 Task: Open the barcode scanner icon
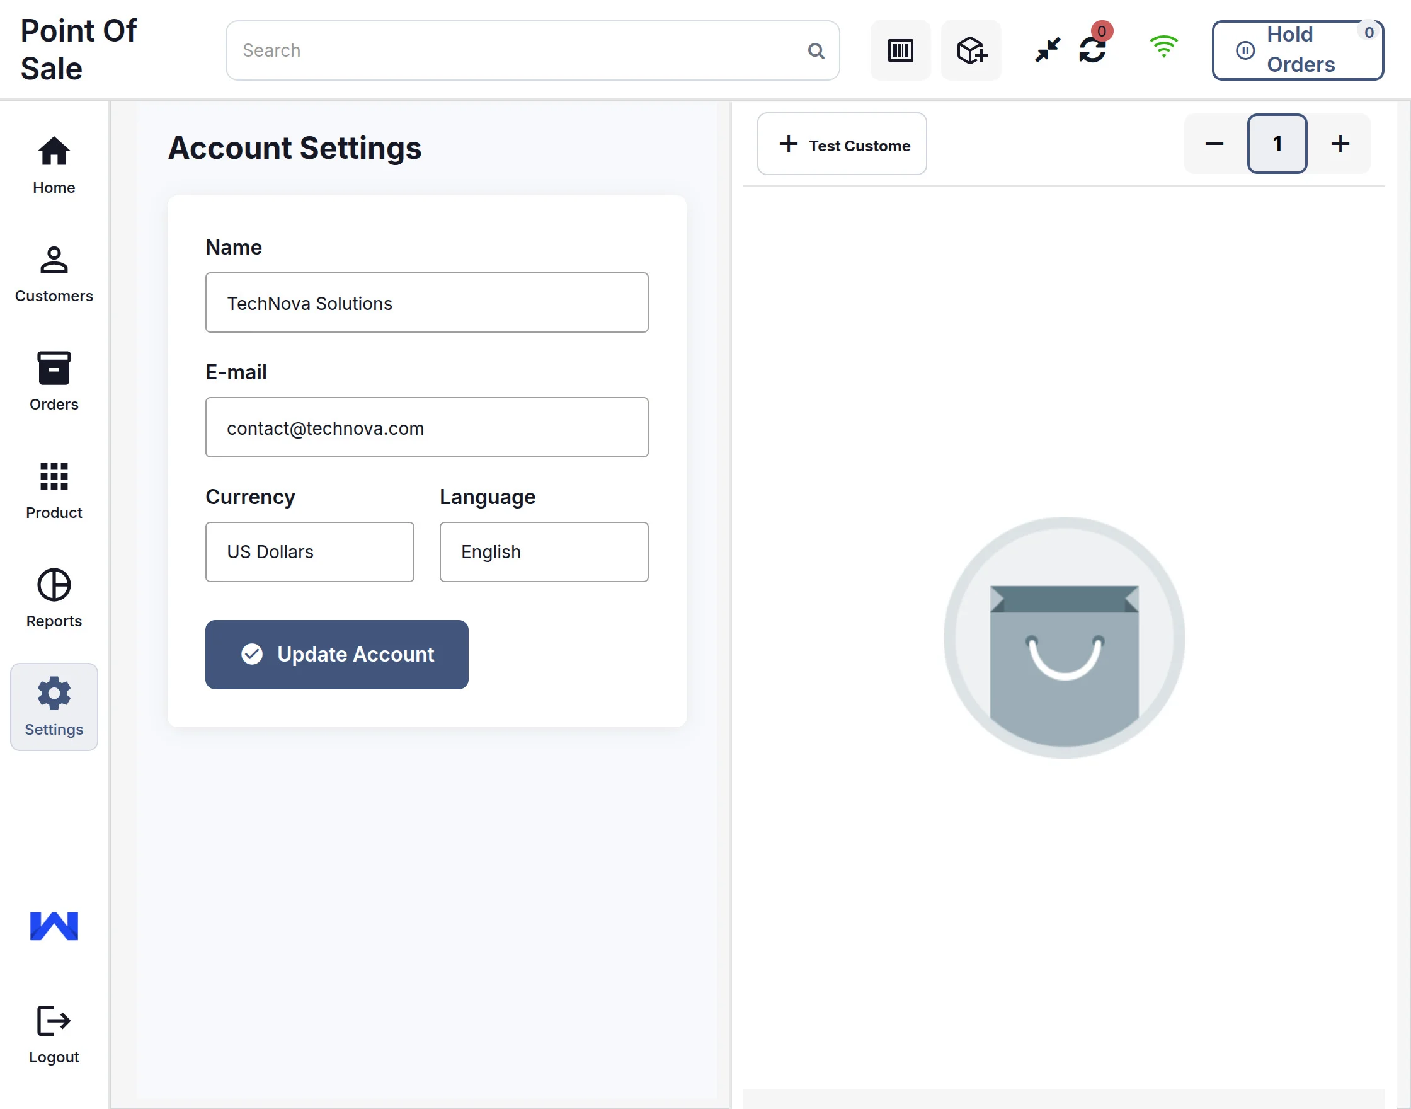point(900,50)
